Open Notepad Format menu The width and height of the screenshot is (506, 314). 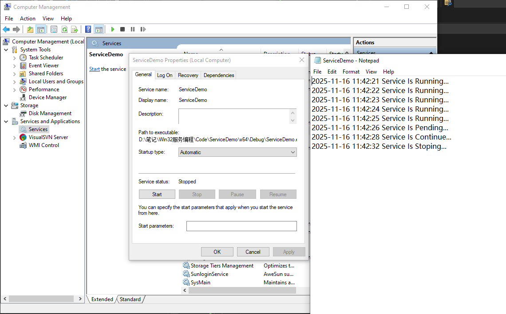[x=351, y=71]
